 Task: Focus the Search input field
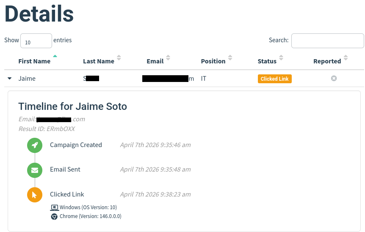click(x=327, y=41)
